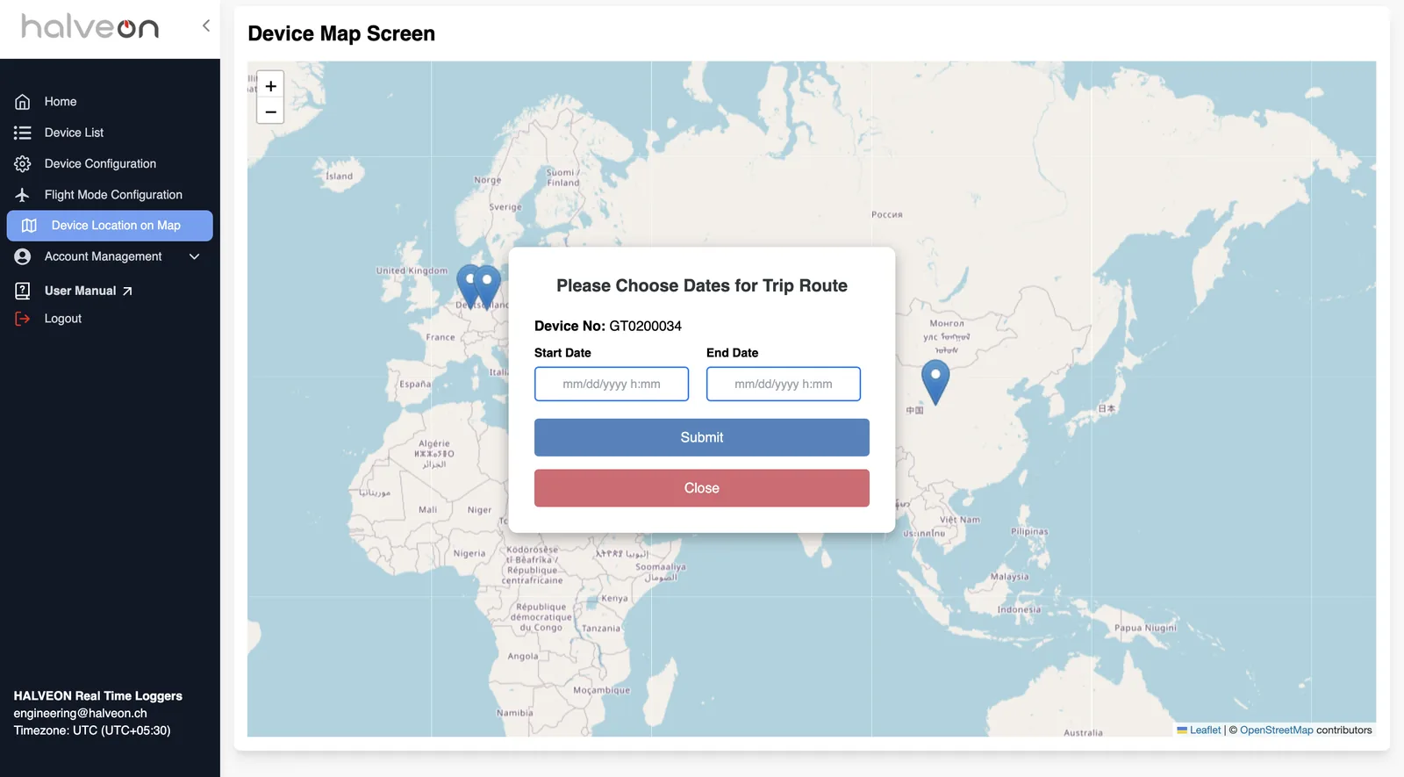Click the Logout label
Image resolution: width=1404 pixels, height=777 pixels.
[x=63, y=319]
